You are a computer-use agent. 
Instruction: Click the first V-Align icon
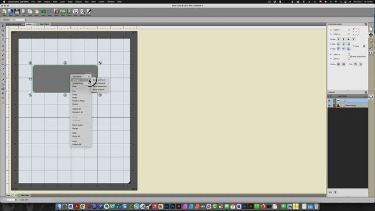339,49
